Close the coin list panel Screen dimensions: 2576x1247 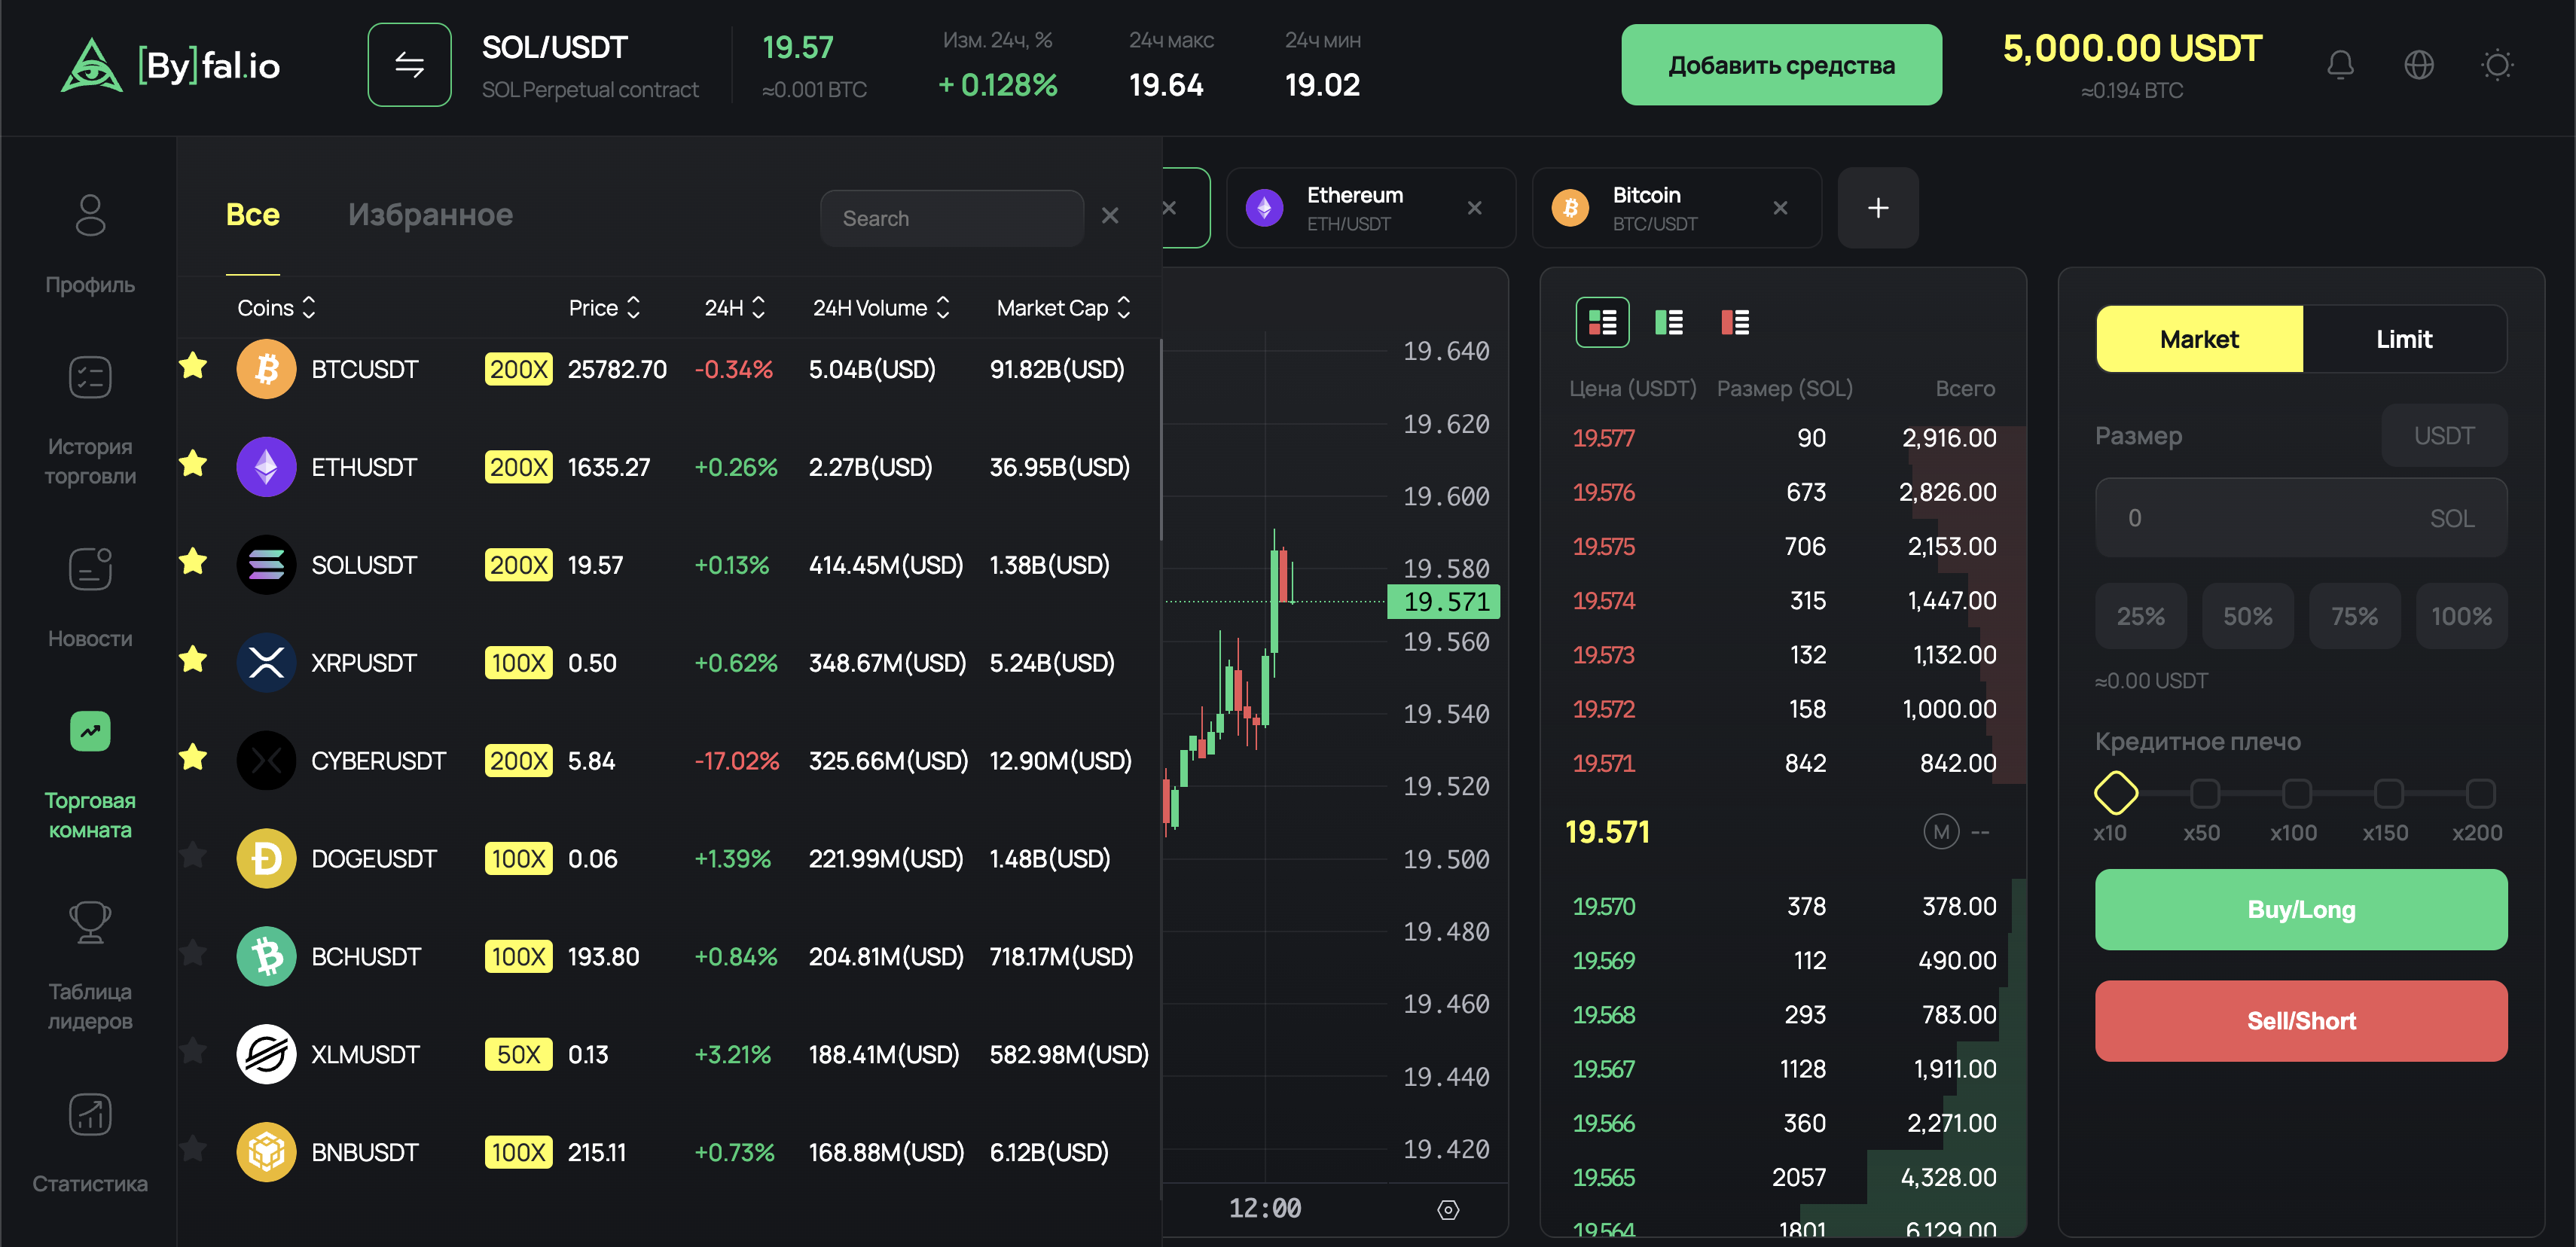1110,215
